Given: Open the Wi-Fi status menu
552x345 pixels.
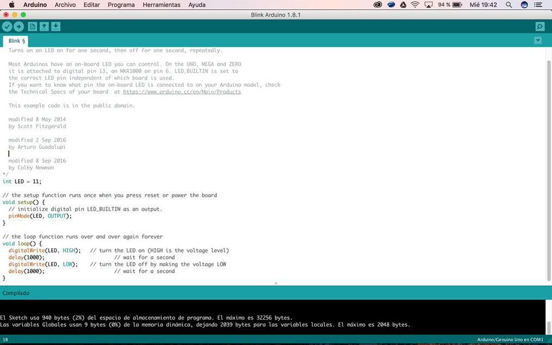Looking at the screenshot, I should point(416,4).
